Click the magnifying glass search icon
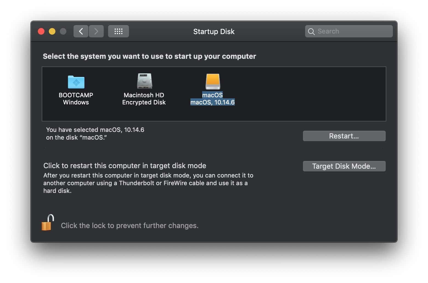 click(311, 32)
